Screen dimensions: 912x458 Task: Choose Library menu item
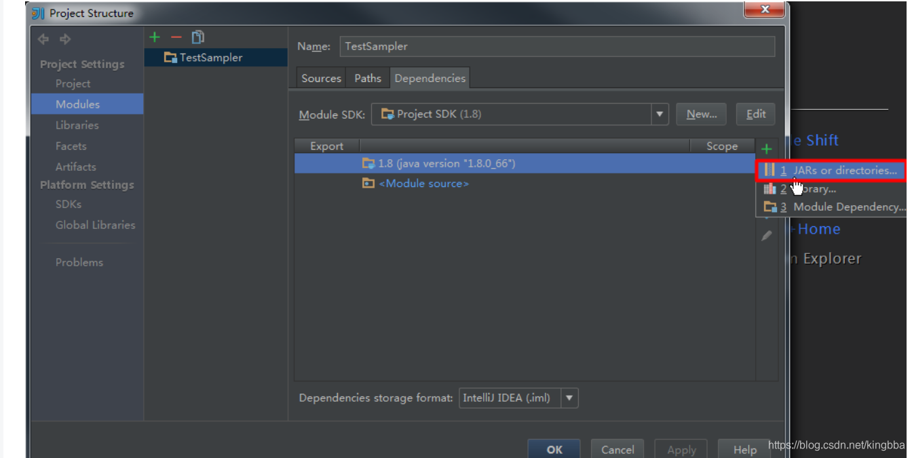831,189
